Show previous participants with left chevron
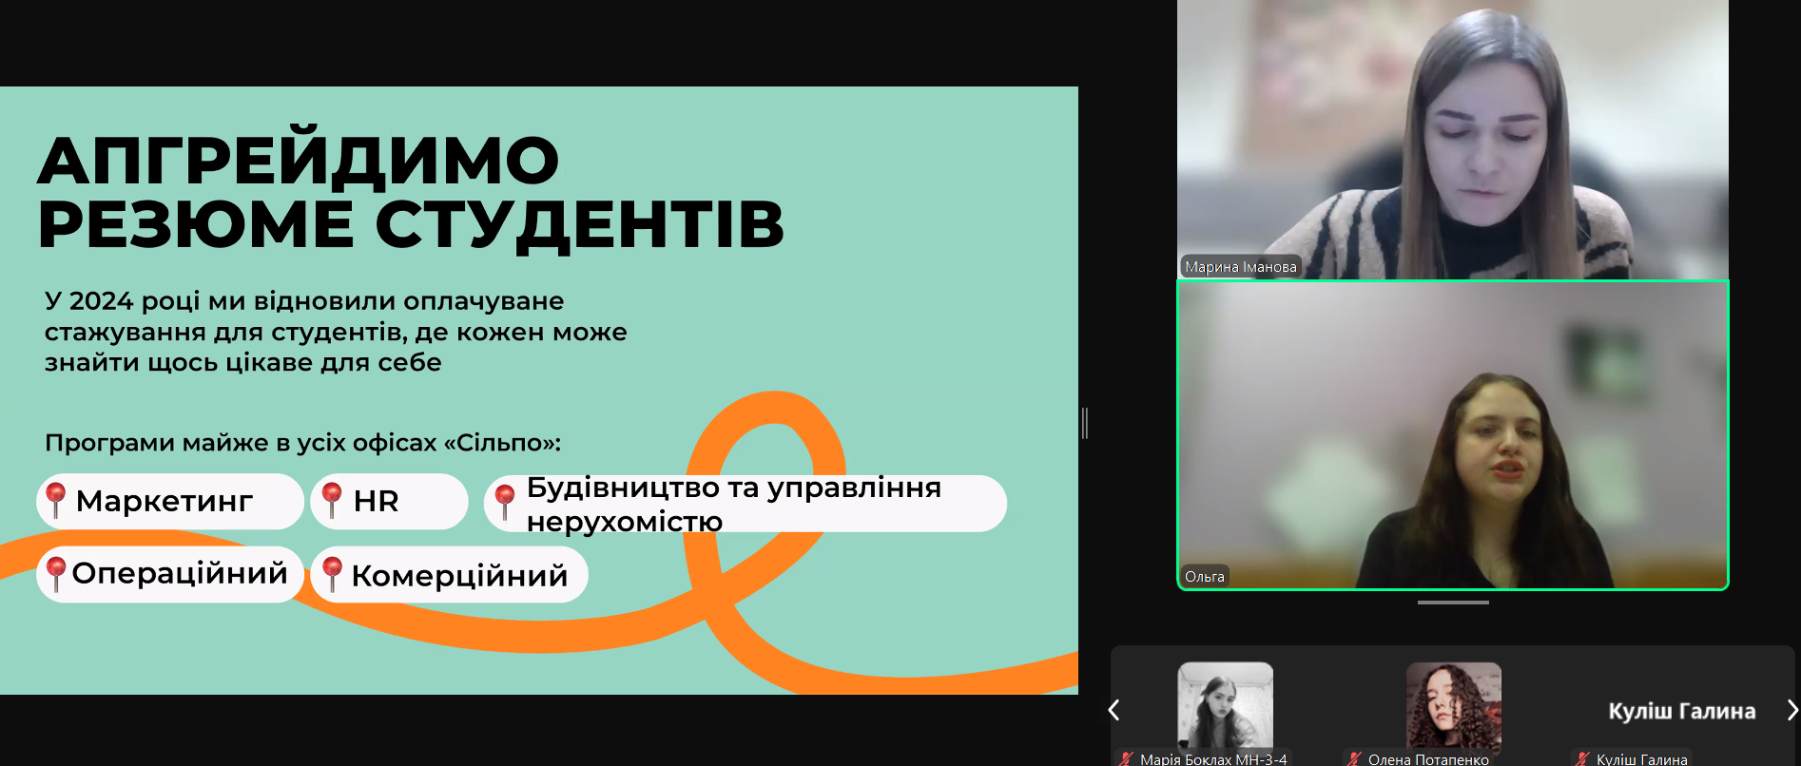 1114,710
